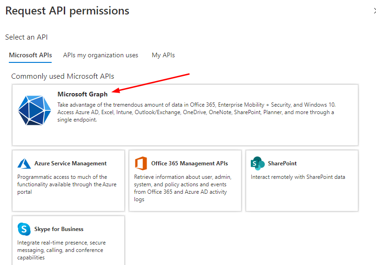Click the Microsoft Graph polyhedron icon
376x265 pixels.
pyautogui.click(x=34, y=110)
